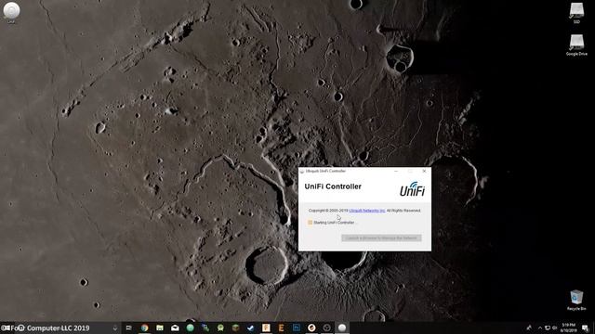The image size is (595, 334).
Task: Open the network icon in system tray
Action: 548,328
